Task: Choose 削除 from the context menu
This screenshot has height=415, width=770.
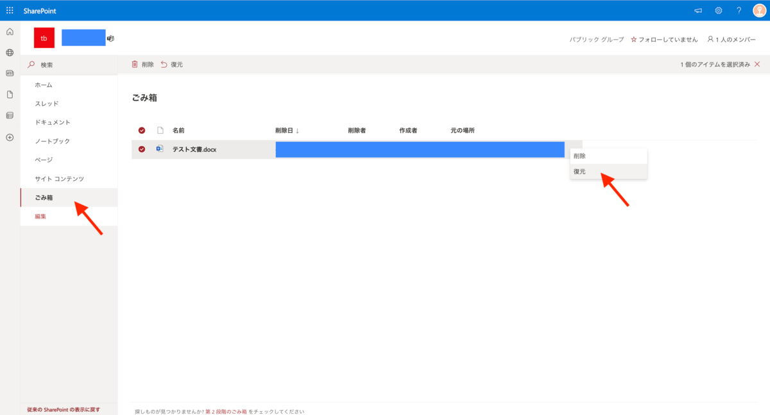Action: 579,156
